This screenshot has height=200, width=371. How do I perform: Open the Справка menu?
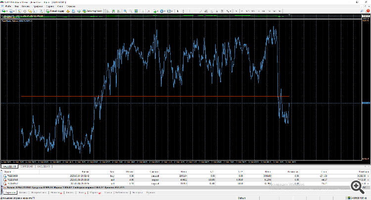tap(71, 6)
